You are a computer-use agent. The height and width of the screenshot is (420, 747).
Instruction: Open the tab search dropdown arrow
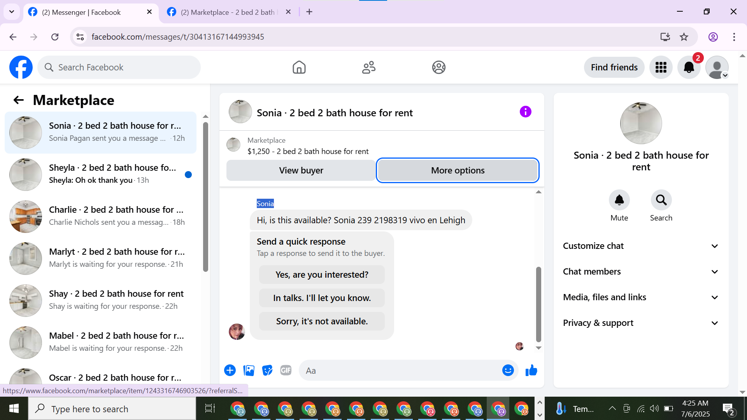12,12
